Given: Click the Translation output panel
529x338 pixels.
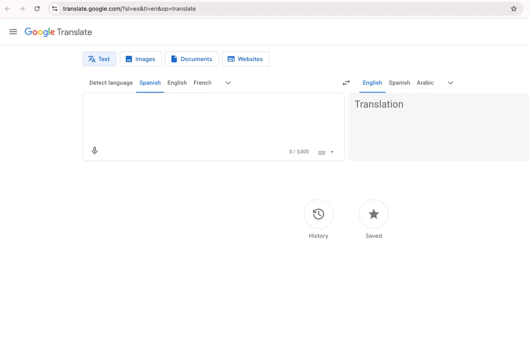Looking at the screenshot, I should (438, 127).
